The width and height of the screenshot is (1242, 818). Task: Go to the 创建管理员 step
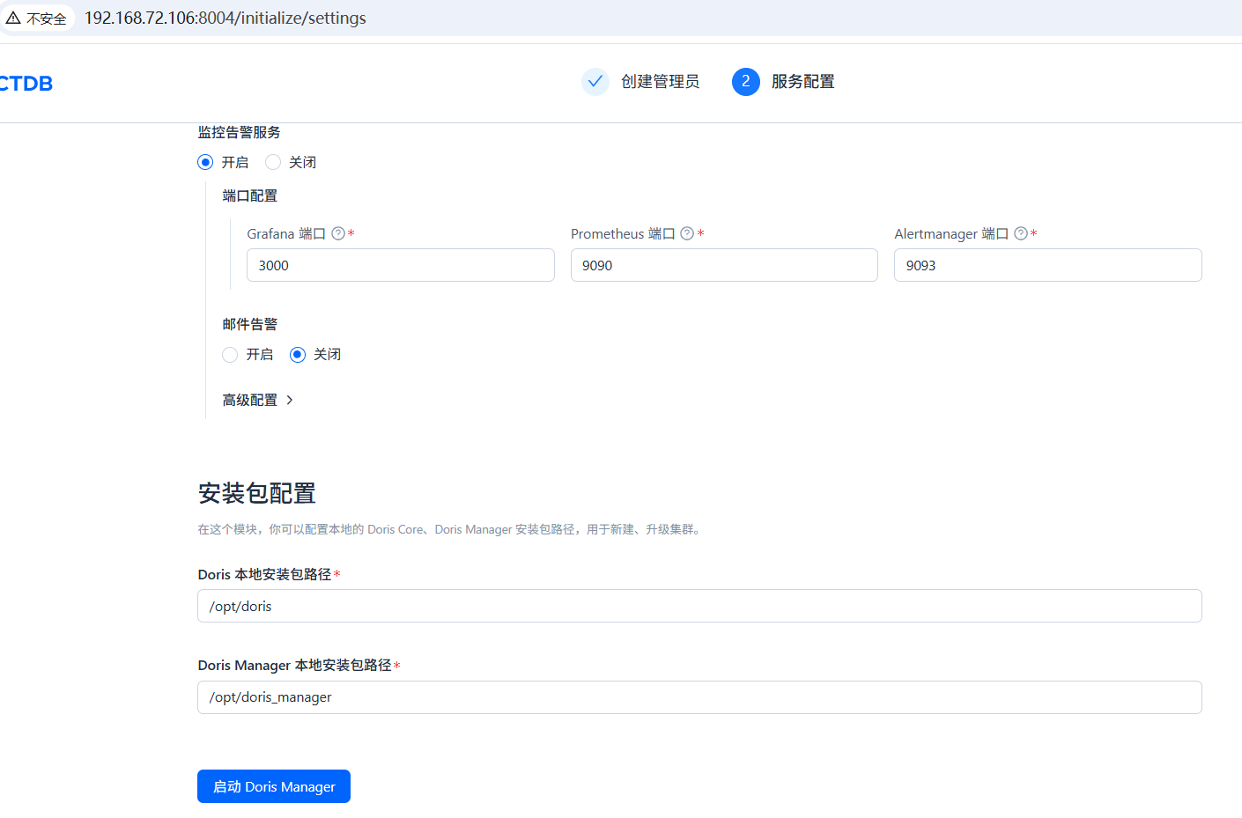(660, 82)
